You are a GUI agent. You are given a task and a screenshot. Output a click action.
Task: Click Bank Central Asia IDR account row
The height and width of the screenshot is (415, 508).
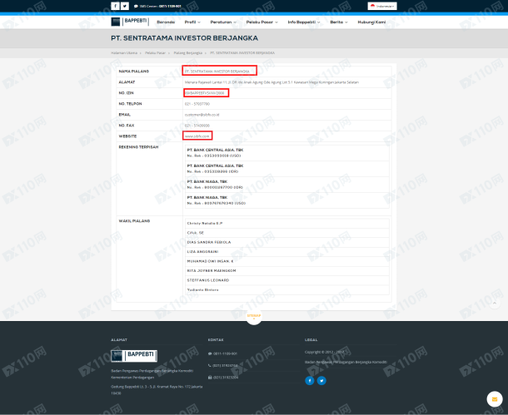(x=287, y=169)
